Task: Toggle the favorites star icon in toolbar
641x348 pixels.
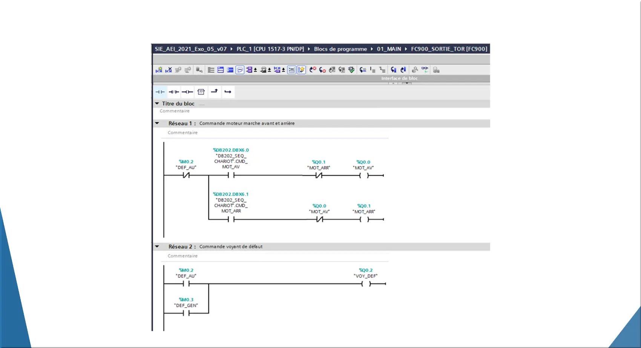Action: pyautogui.click(x=301, y=70)
